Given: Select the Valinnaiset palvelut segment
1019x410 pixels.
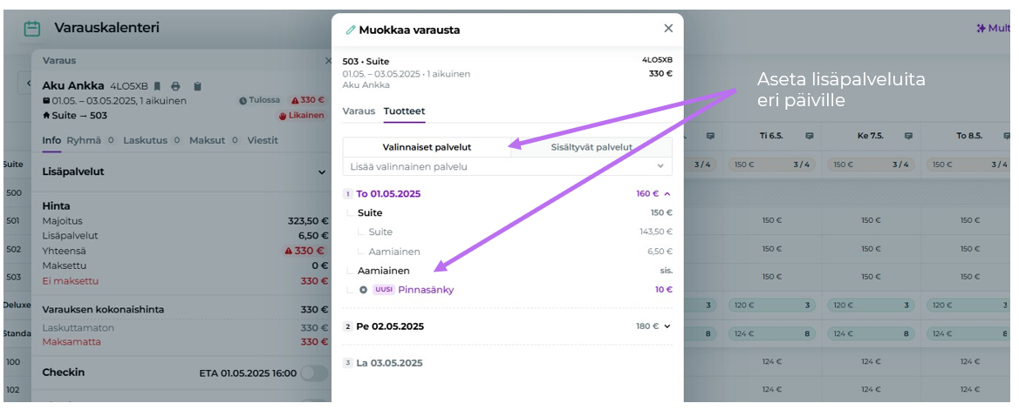Looking at the screenshot, I should pyautogui.click(x=426, y=147).
